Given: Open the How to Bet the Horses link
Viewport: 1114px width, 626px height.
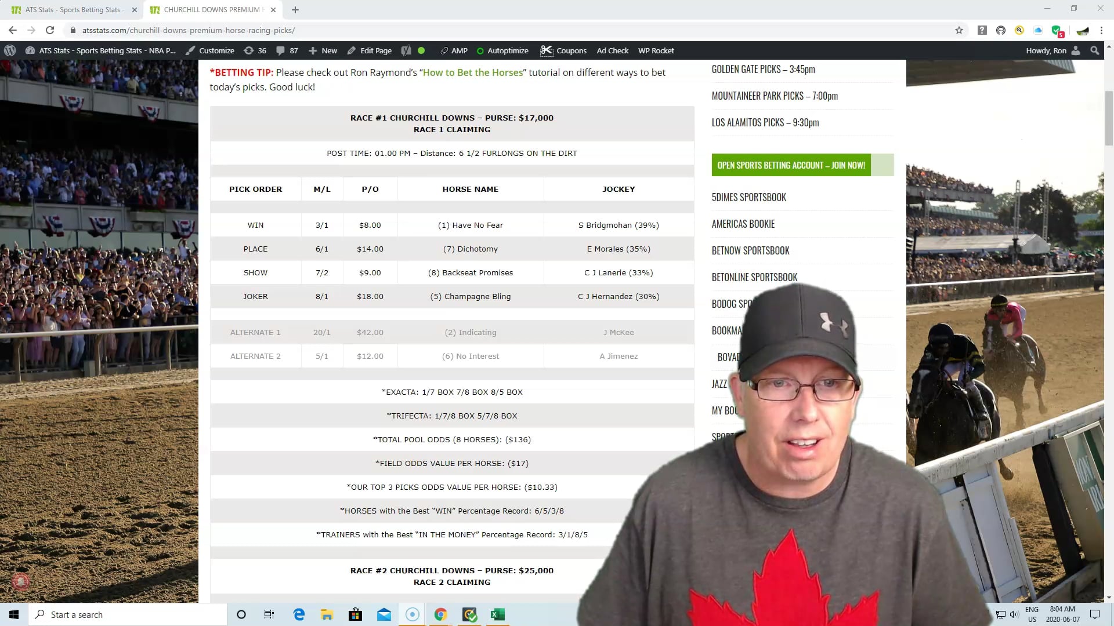Looking at the screenshot, I should click(x=473, y=72).
